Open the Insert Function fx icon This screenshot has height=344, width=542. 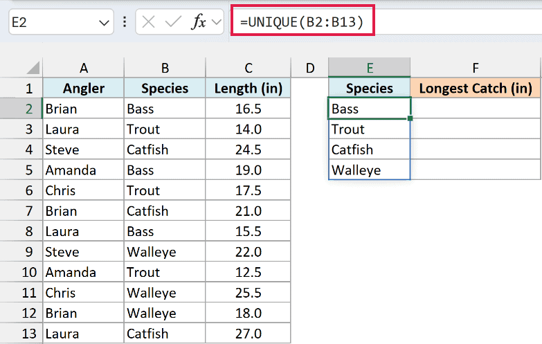(199, 22)
